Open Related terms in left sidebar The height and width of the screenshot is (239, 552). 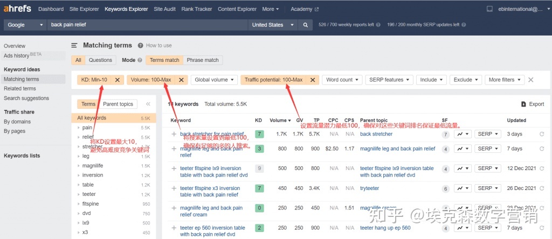coord(20,89)
